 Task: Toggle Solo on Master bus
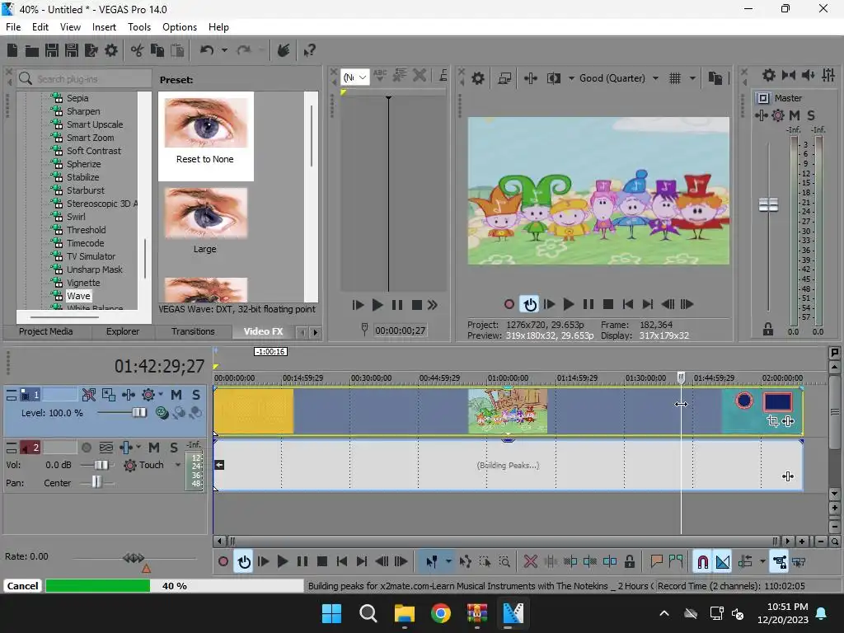811,115
